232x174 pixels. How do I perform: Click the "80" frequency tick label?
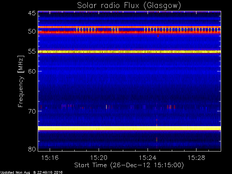pyautogui.click(x=32, y=149)
